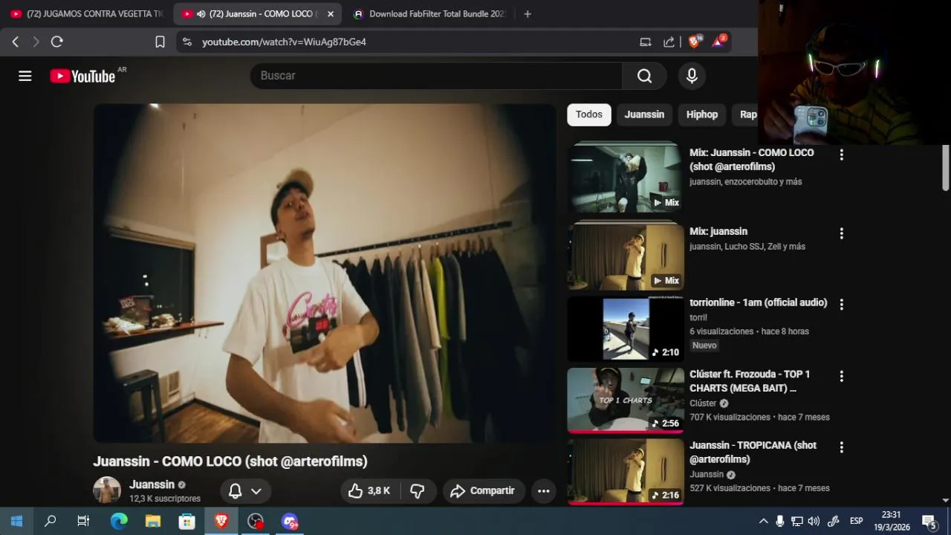Viewport: 951px width, 535px height.
Task: Open Mix: Juanssin - COMO LOCO thumbnail
Action: 626,177
